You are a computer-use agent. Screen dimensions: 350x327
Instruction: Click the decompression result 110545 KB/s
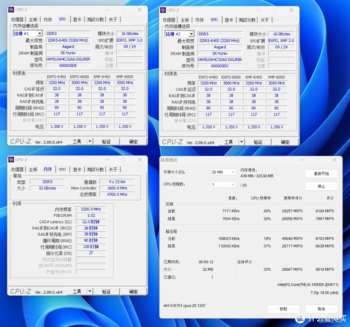(229, 246)
